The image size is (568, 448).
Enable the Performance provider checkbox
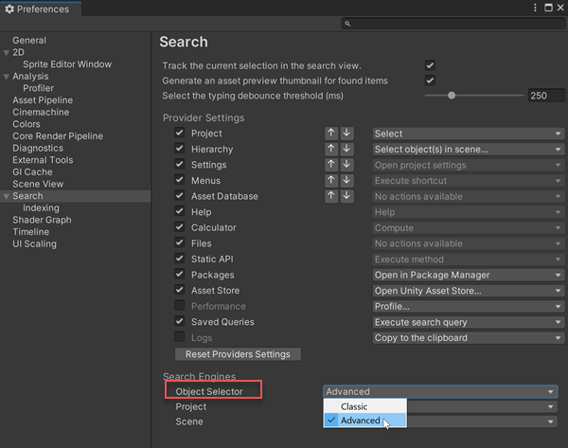180,306
